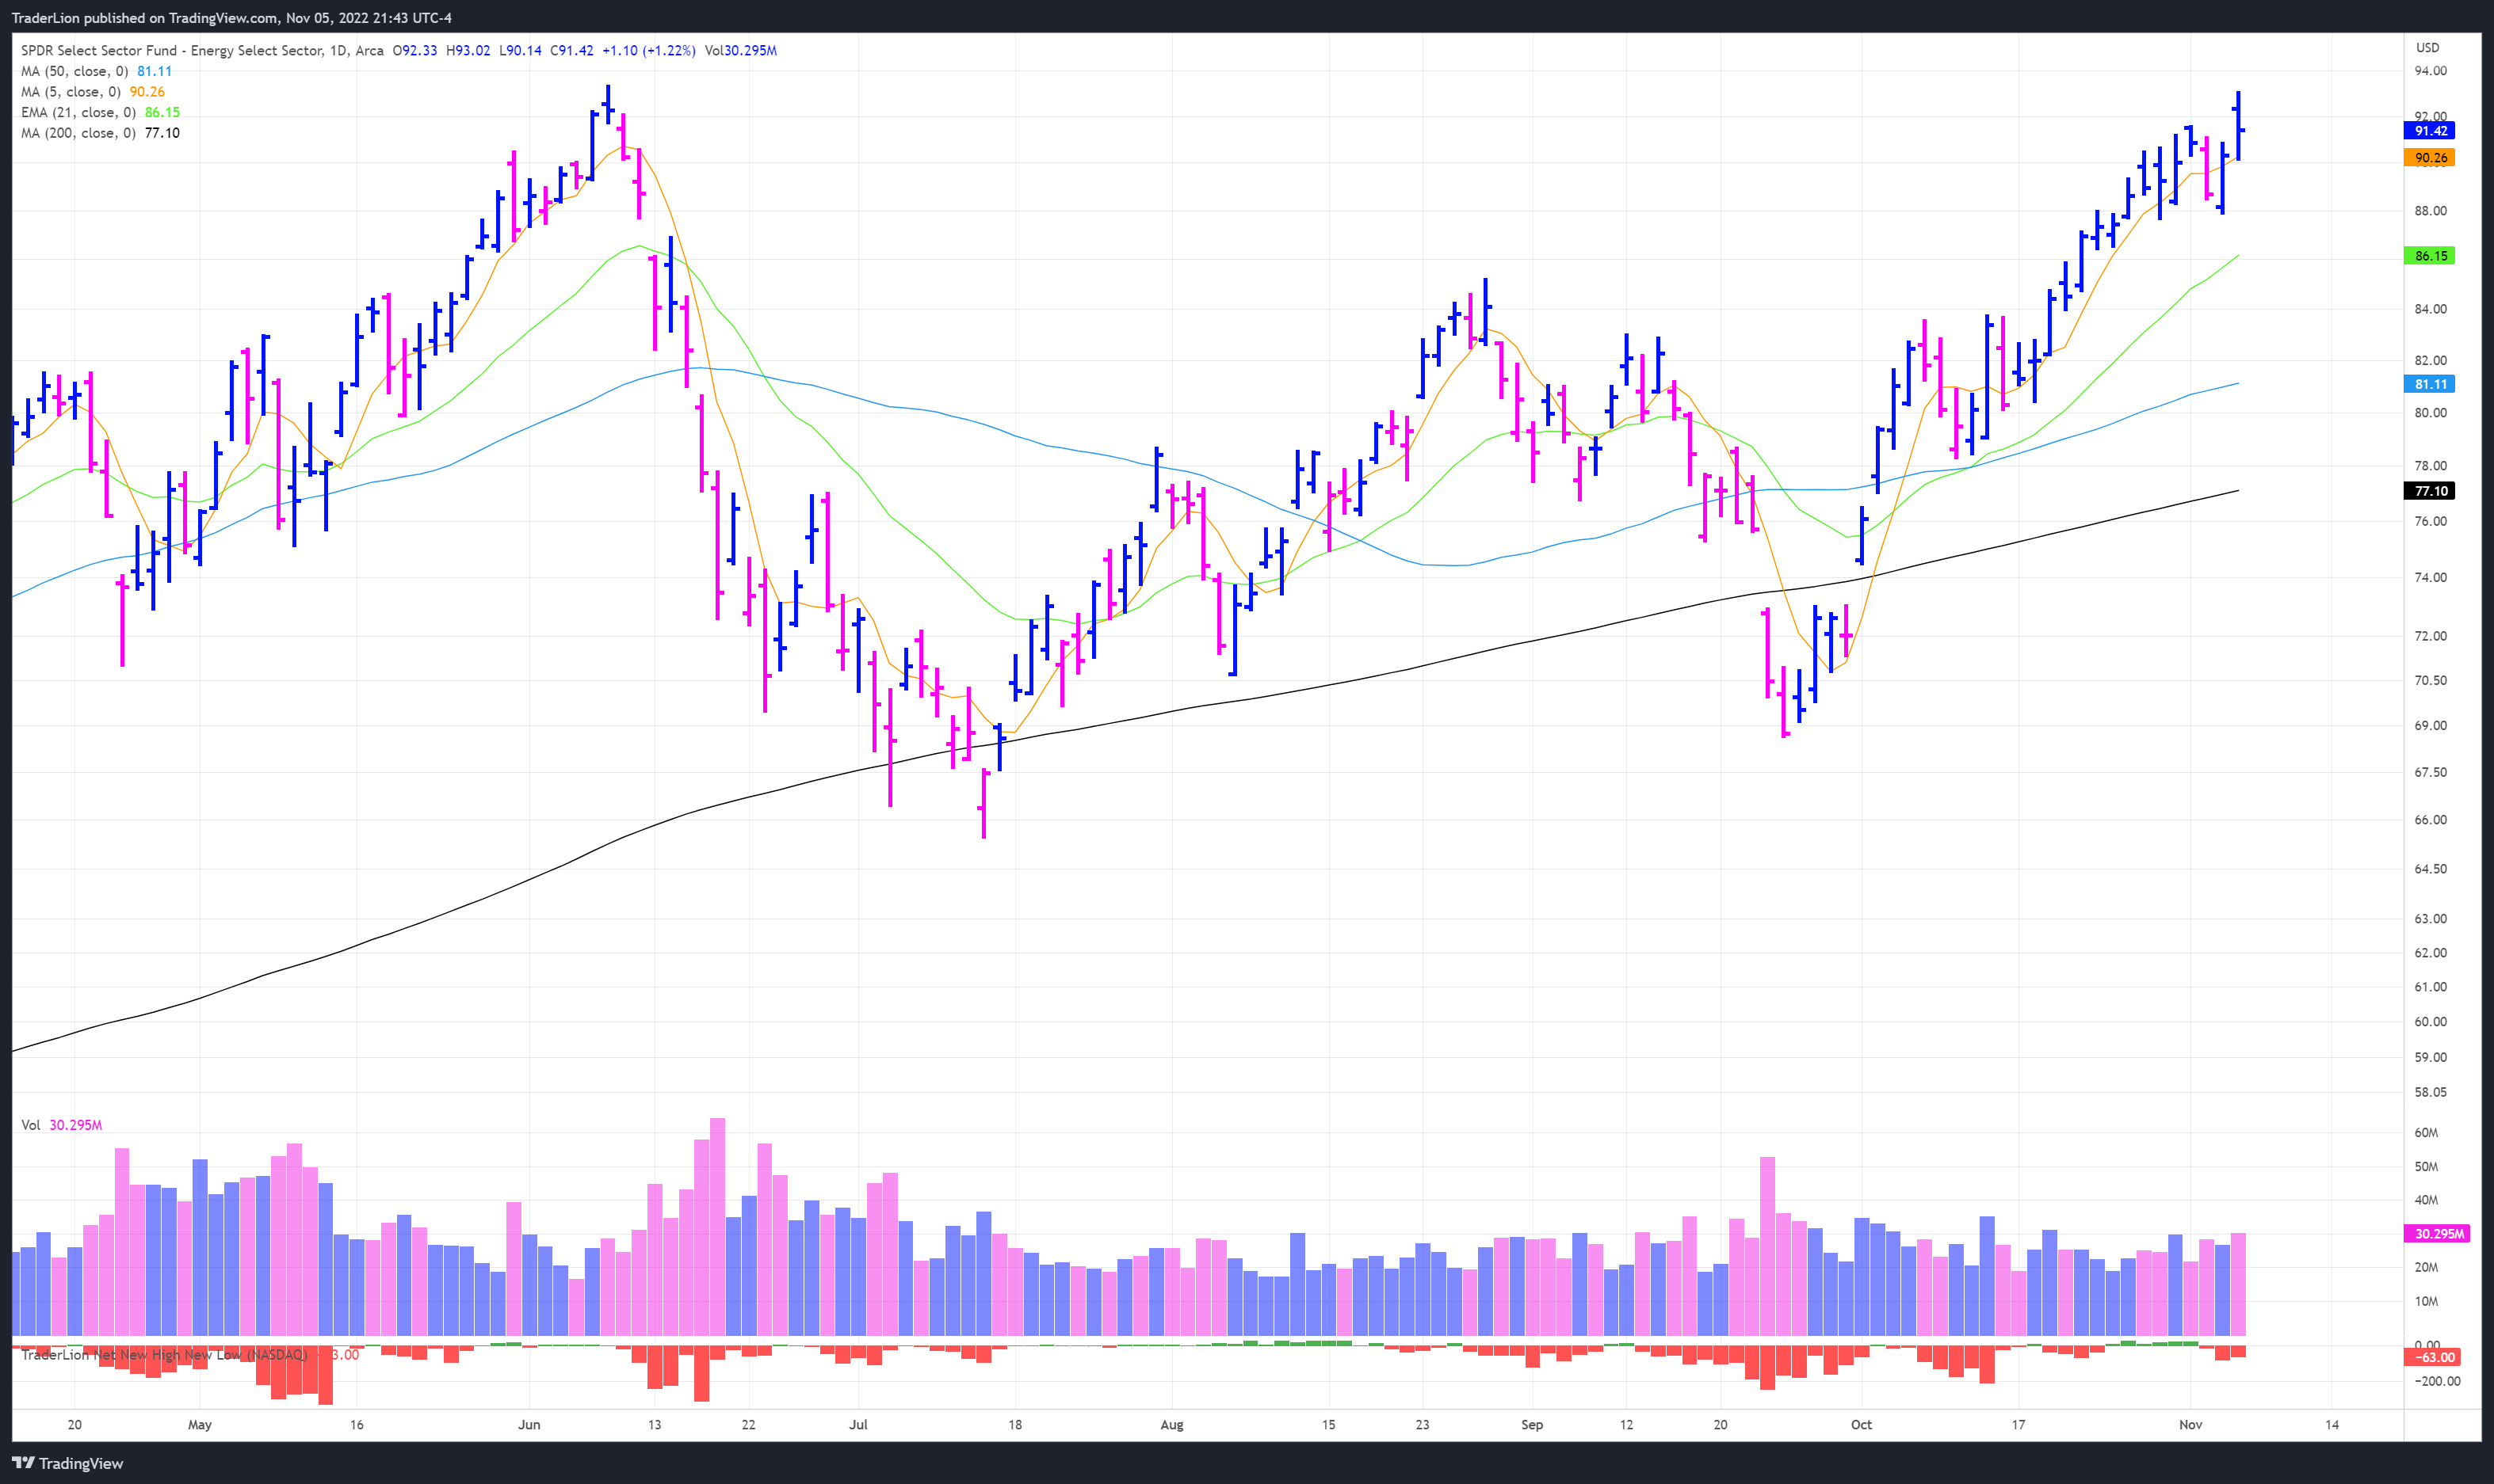
Task: Click the low value L90.14
Action: click(x=519, y=50)
